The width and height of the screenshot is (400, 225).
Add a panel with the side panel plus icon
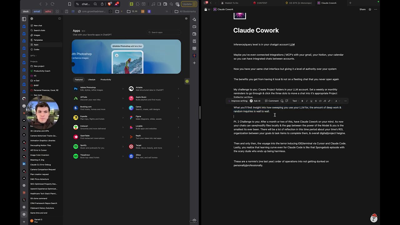pos(194,63)
